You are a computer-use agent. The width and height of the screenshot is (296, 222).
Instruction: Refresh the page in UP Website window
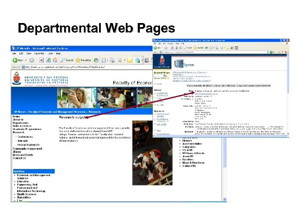click(49, 60)
